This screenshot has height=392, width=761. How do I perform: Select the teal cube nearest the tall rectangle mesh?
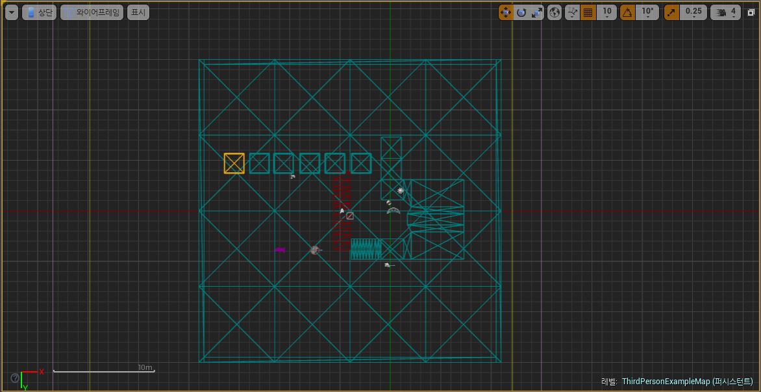coord(361,163)
